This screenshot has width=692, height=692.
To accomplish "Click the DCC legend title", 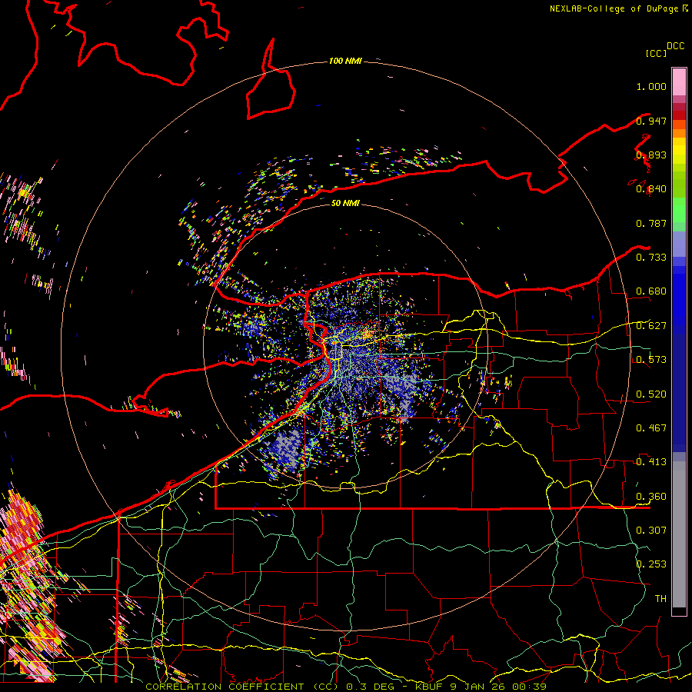I will click(676, 46).
